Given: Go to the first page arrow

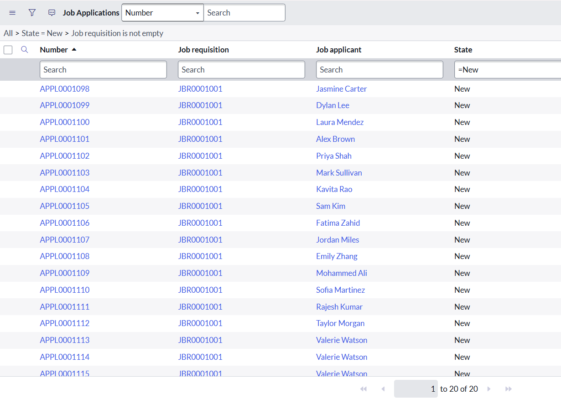Looking at the screenshot, I should [364, 389].
